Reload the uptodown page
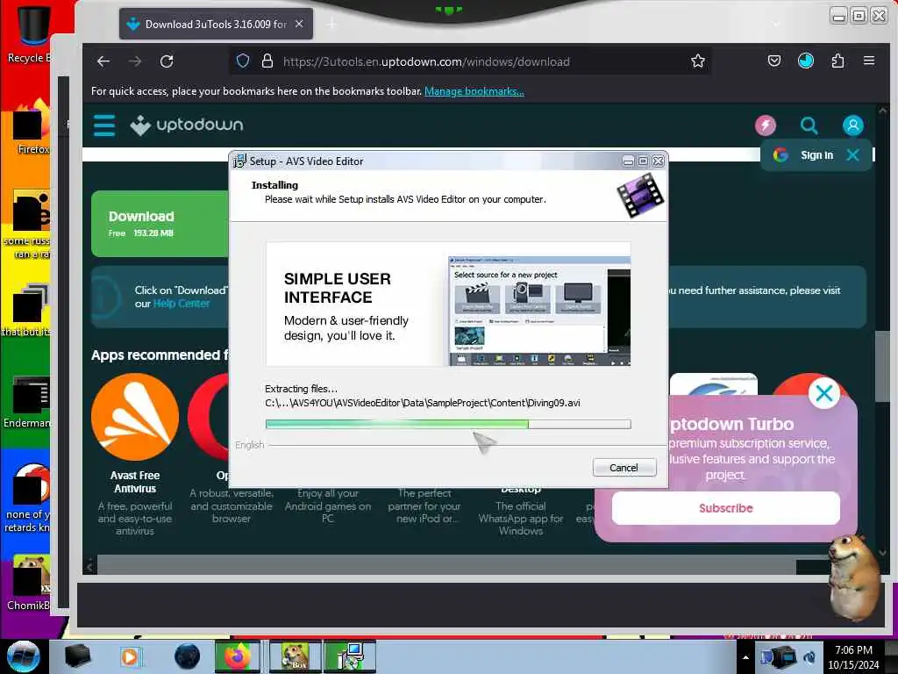 pyautogui.click(x=167, y=61)
